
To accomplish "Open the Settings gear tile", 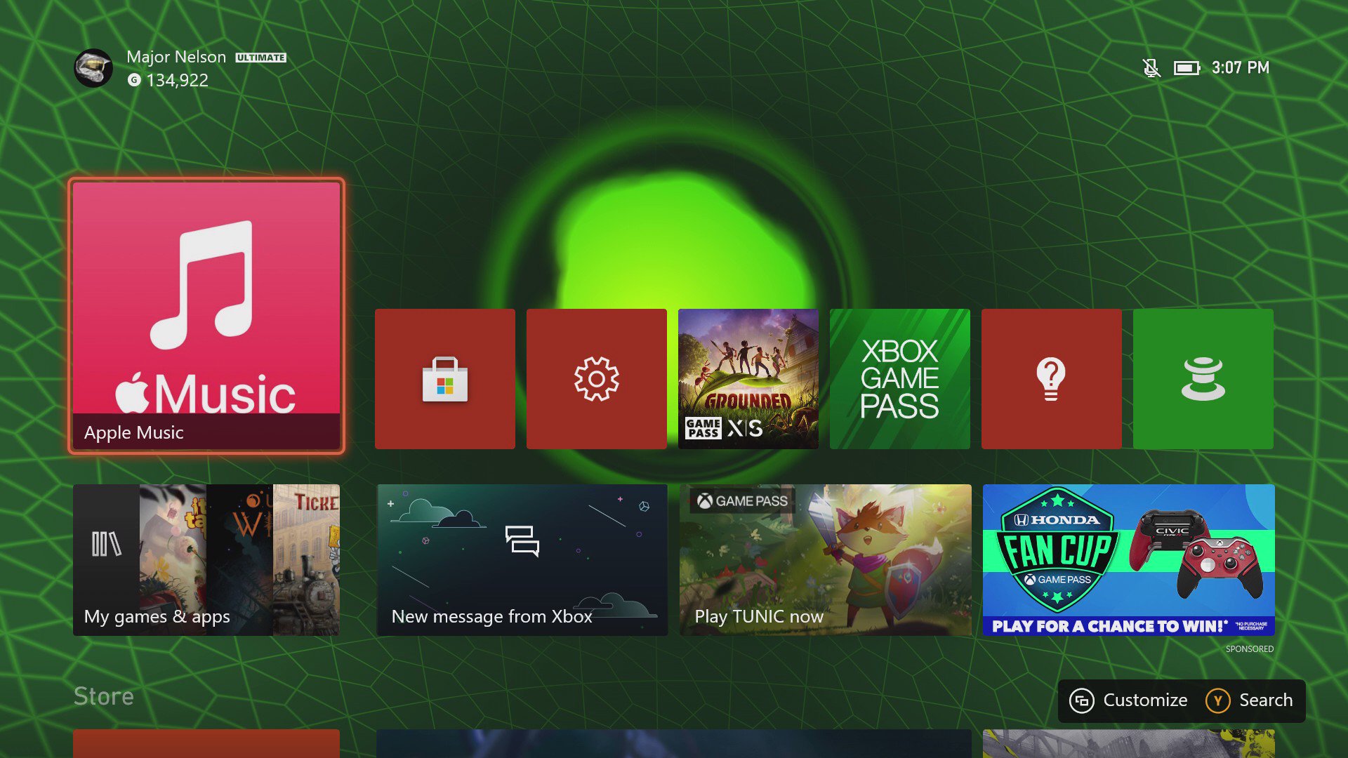I will (597, 379).
